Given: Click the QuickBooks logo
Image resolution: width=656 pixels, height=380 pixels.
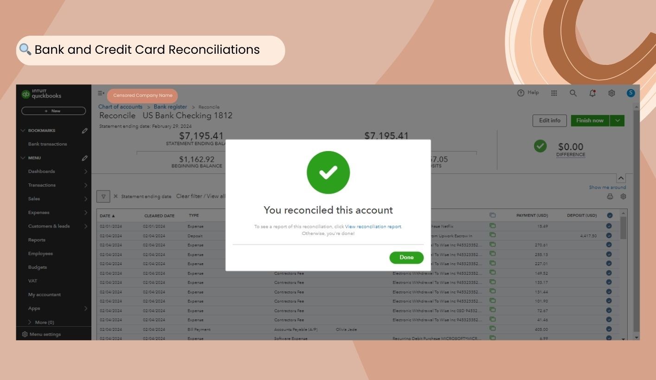Looking at the screenshot, I should [41, 94].
